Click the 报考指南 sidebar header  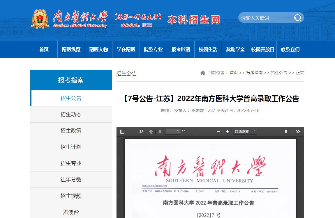click(71, 80)
